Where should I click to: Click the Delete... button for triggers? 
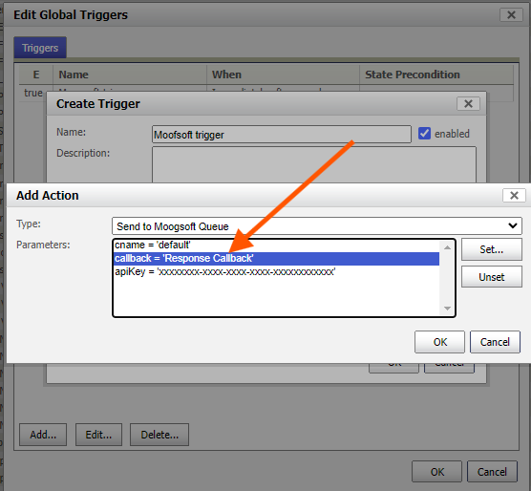pyautogui.click(x=159, y=435)
